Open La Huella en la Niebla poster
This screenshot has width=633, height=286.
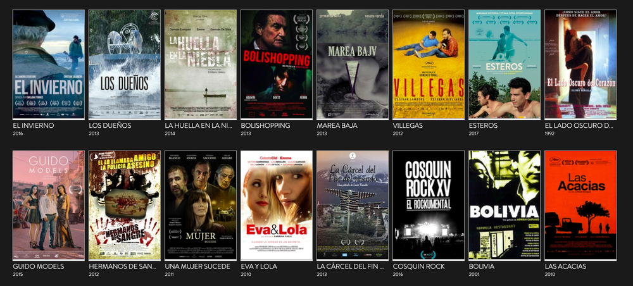pos(201,65)
